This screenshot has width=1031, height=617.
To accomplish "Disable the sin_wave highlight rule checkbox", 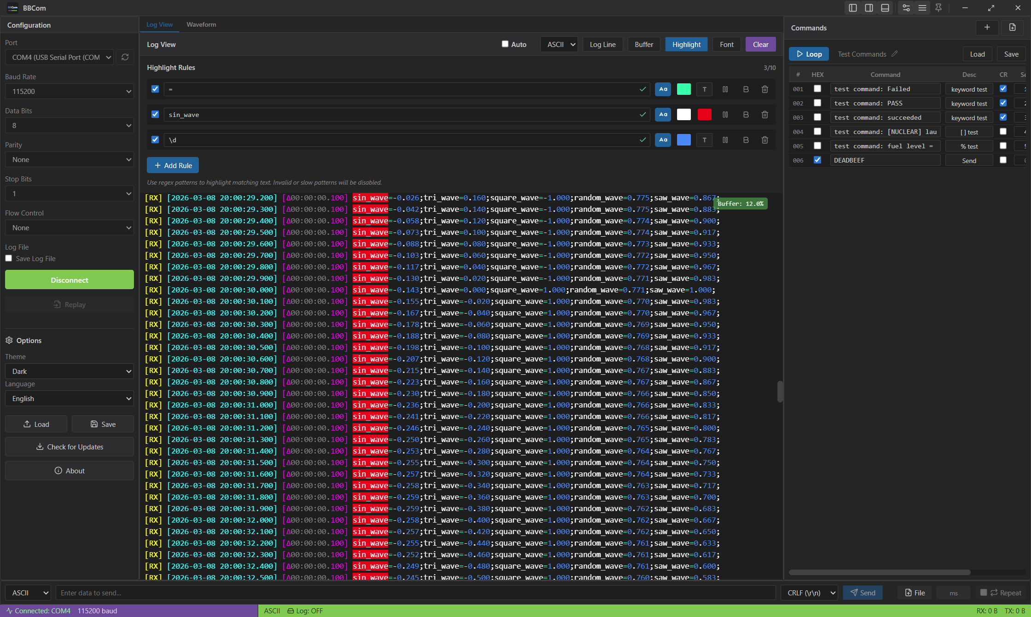I will 155,114.
